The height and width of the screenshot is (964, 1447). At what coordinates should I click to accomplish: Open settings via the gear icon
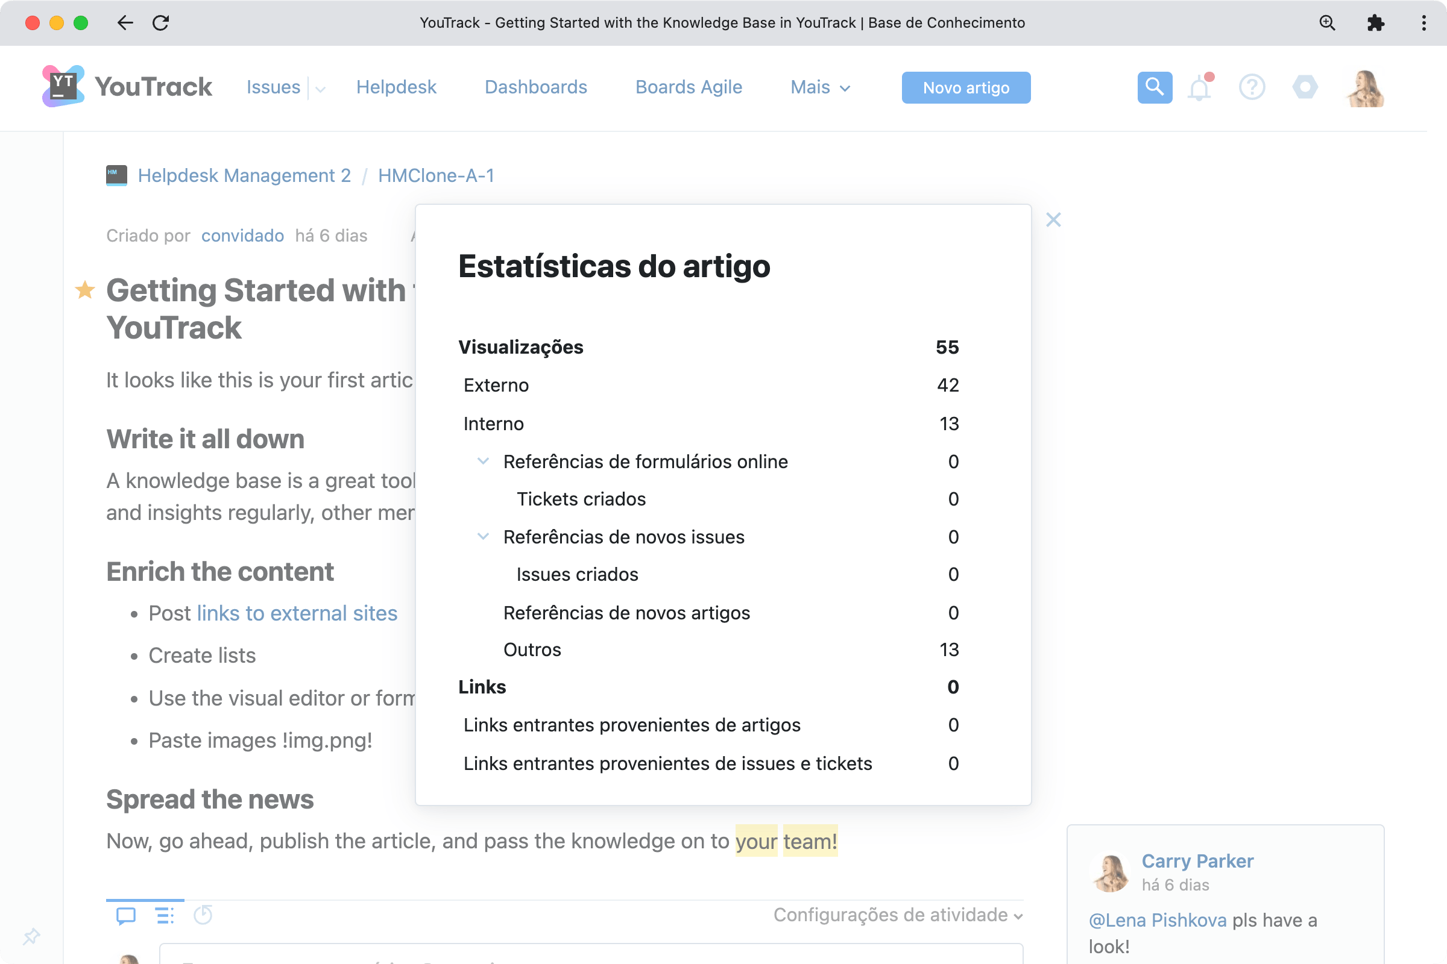(x=1305, y=87)
